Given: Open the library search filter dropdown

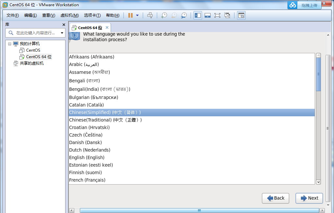Looking at the screenshot, I should click(62, 33).
